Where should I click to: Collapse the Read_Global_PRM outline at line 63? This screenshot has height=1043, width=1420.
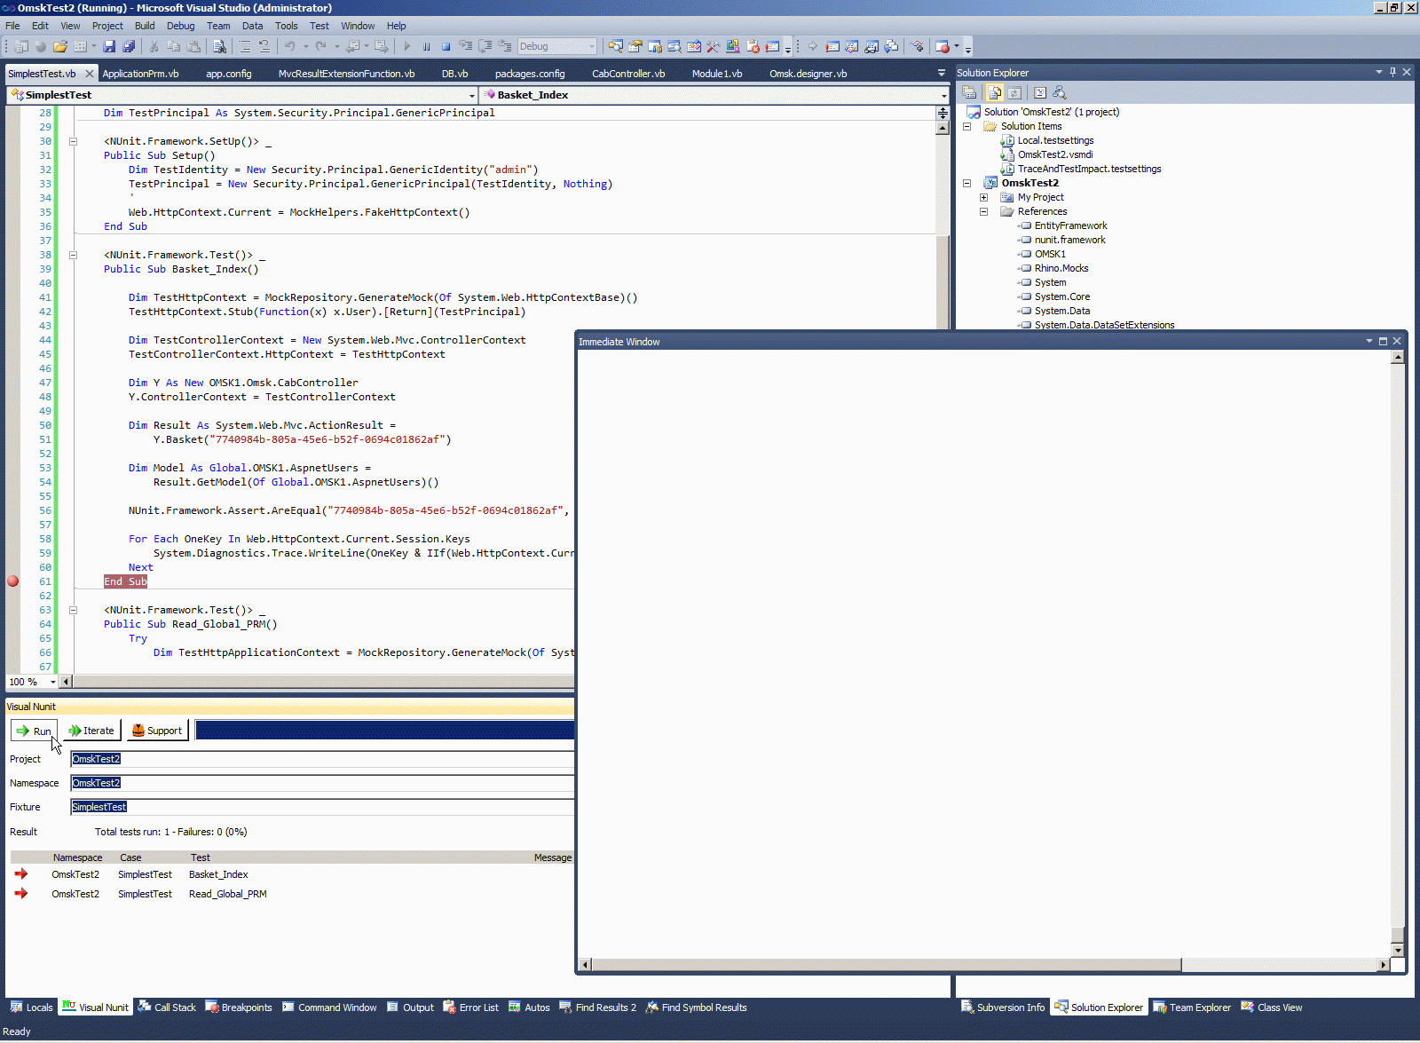[73, 610]
